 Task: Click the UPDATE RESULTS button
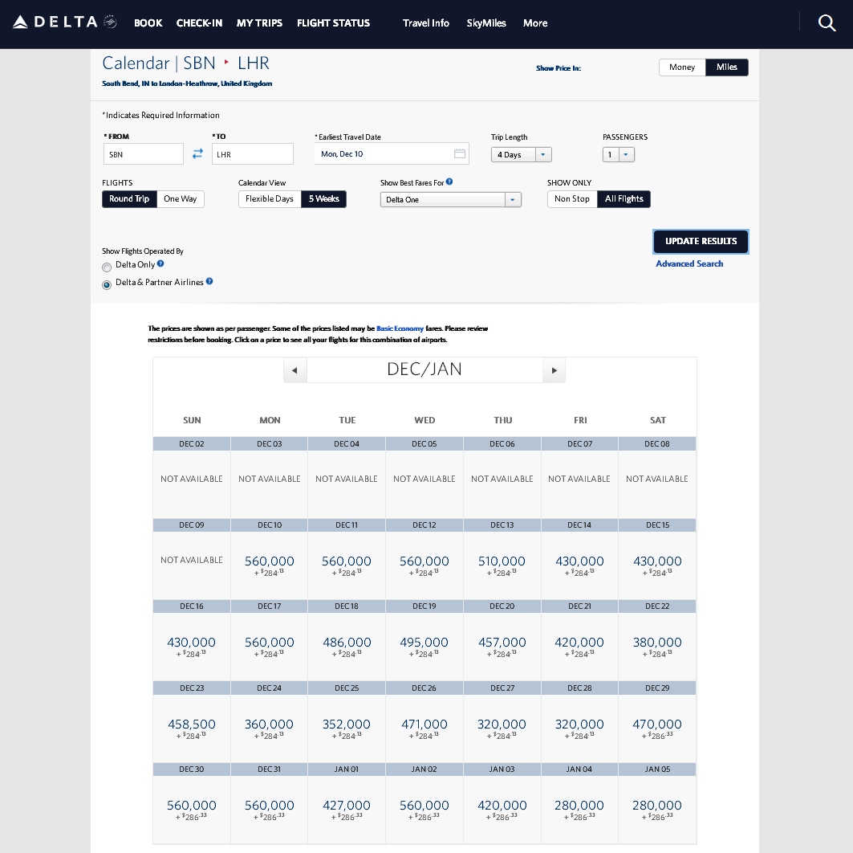click(x=700, y=241)
